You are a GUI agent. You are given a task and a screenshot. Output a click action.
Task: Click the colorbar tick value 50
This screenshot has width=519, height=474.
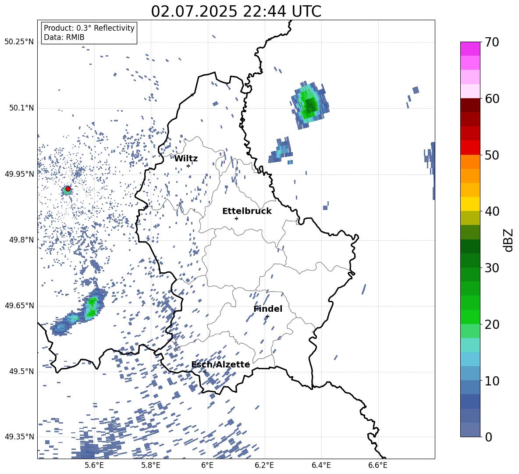pyautogui.click(x=492, y=155)
